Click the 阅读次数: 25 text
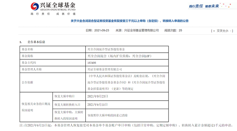 [173, 30]
